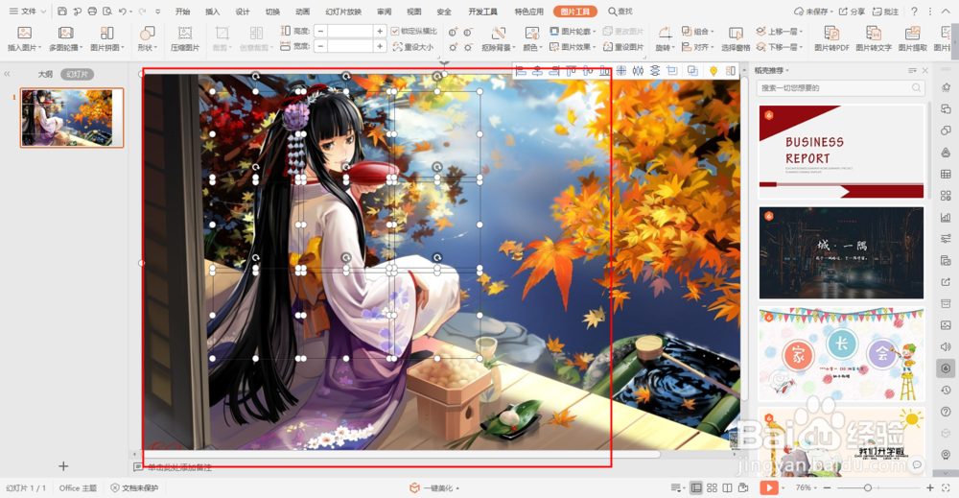Viewport: 959px width, 498px height.
Task: Click the align left icon in floating toolbar
Action: click(x=521, y=71)
